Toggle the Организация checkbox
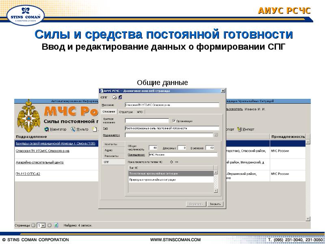The height and width of the screenshot is (244, 325). (x=174, y=120)
